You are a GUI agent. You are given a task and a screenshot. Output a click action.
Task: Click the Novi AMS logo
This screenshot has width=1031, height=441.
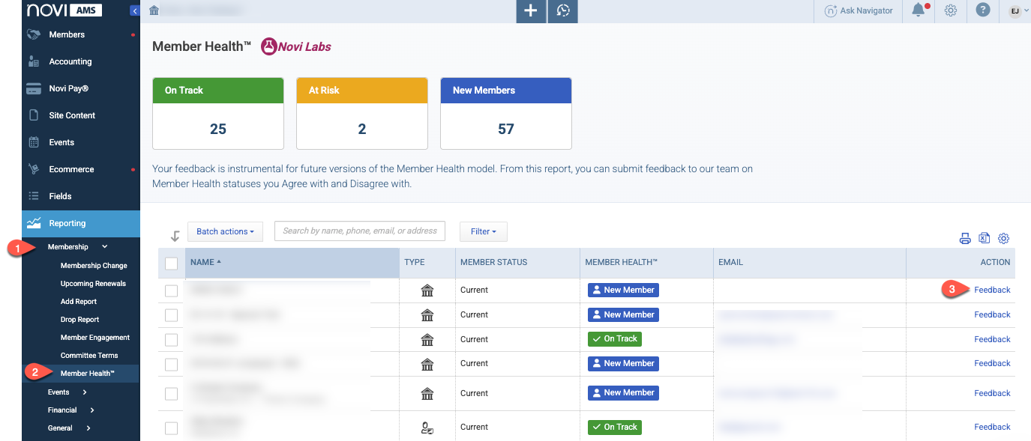(x=64, y=10)
